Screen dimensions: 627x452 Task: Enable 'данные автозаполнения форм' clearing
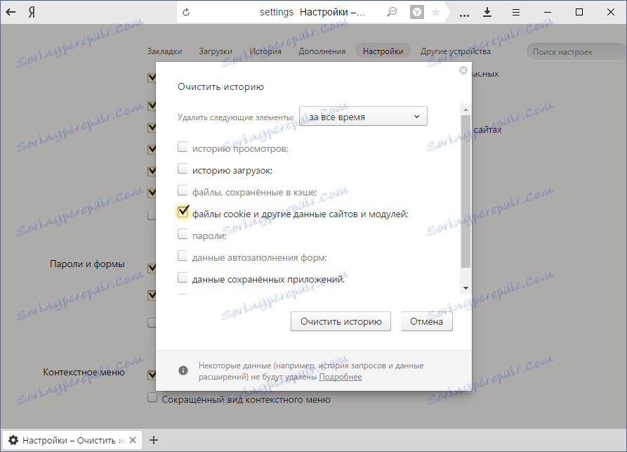click(183, 257)
